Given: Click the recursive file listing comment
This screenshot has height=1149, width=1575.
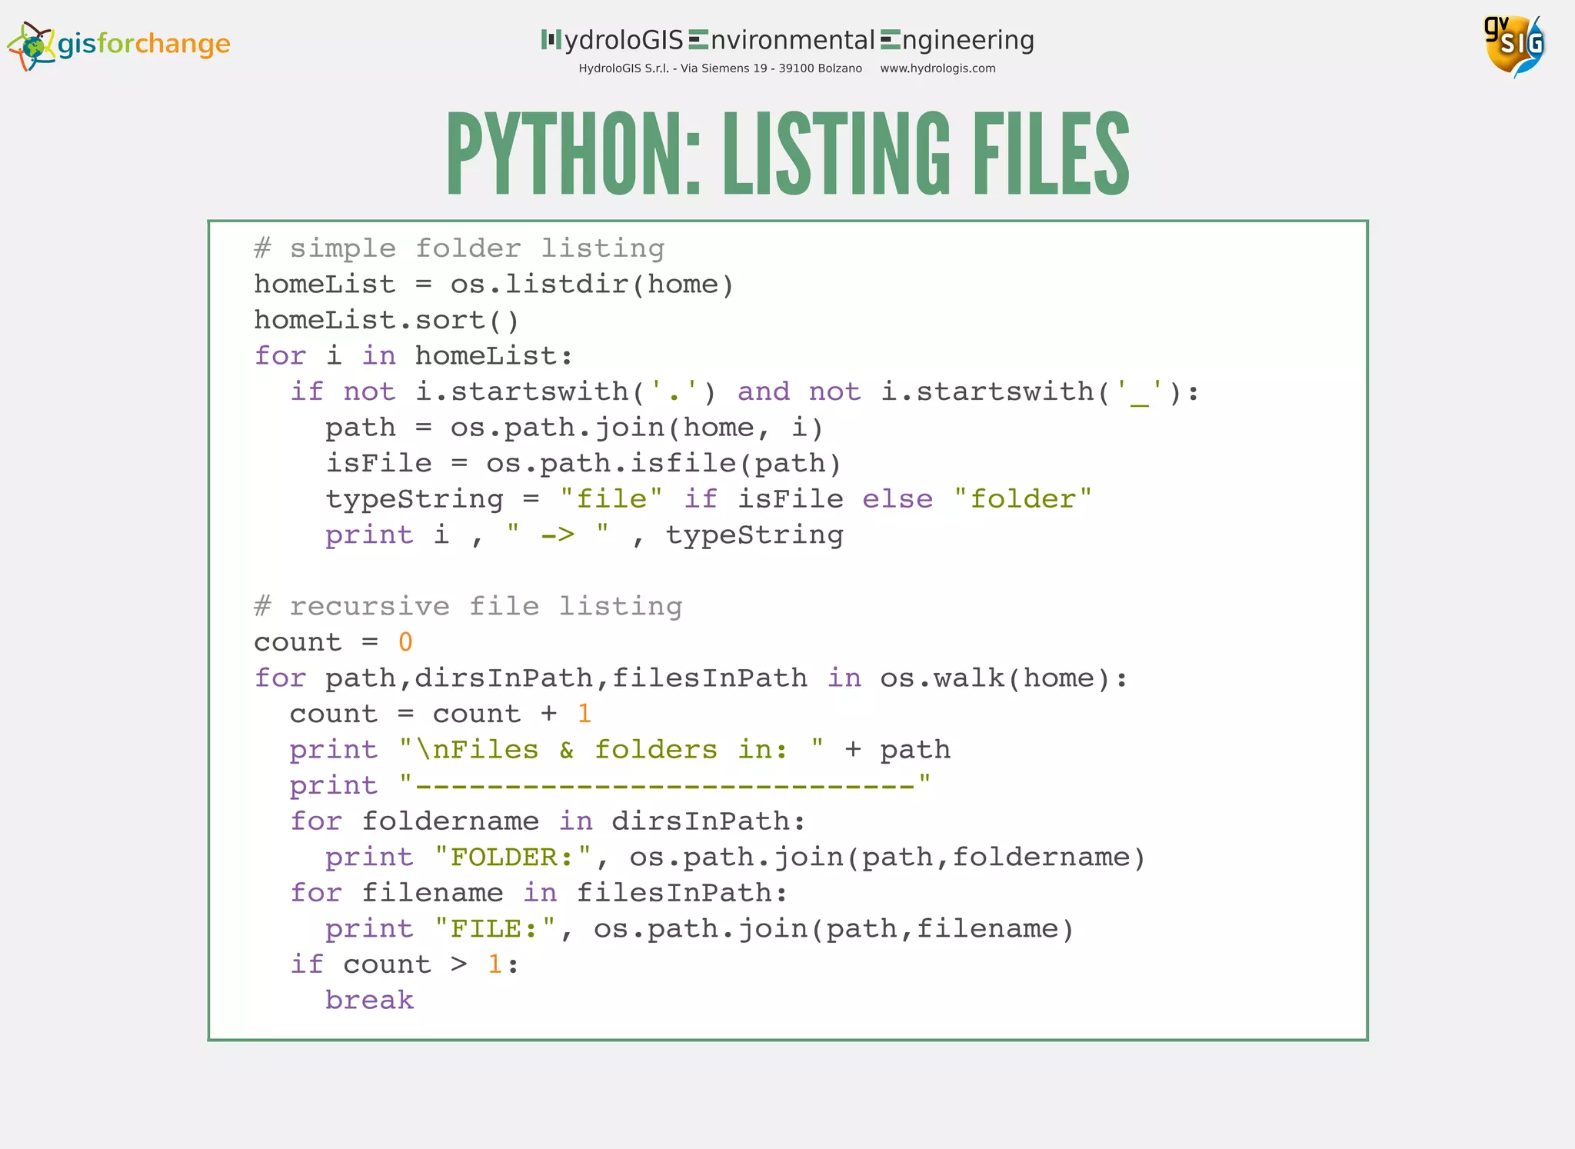Looking at the screenshot, I should tap(468, 606).
